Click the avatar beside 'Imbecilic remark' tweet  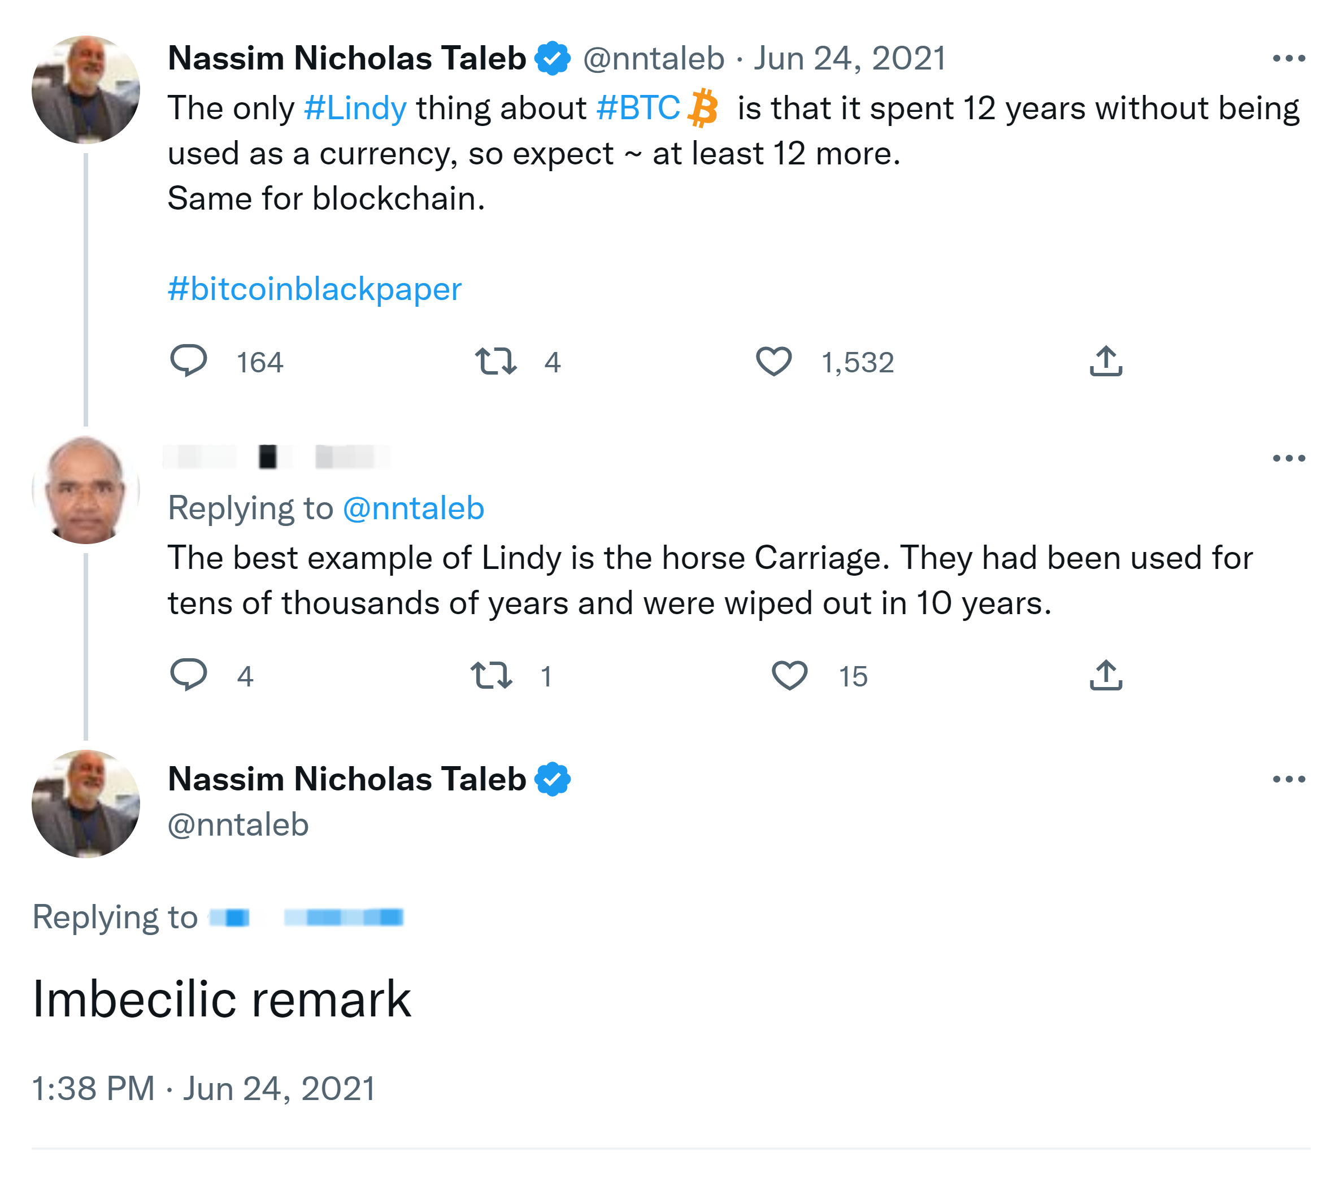(x=86, y=804)
